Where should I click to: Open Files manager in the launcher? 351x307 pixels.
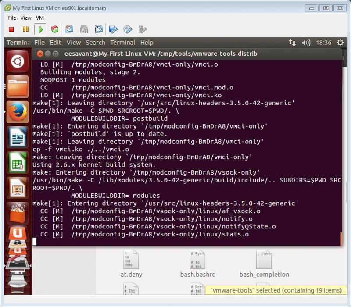tap(18, 86)
